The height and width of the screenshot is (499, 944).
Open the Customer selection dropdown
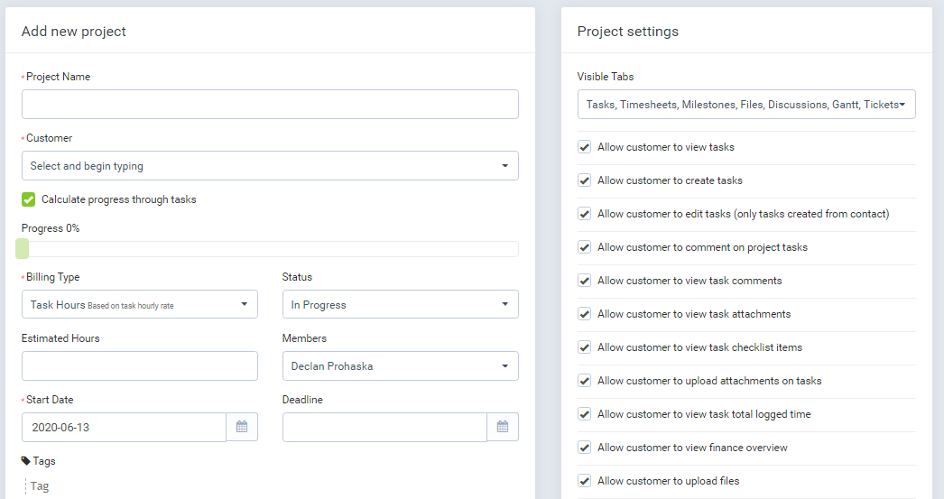[270, 165]
